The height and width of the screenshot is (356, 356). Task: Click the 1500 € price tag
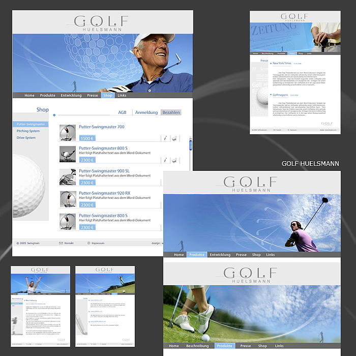click(87, 138)
